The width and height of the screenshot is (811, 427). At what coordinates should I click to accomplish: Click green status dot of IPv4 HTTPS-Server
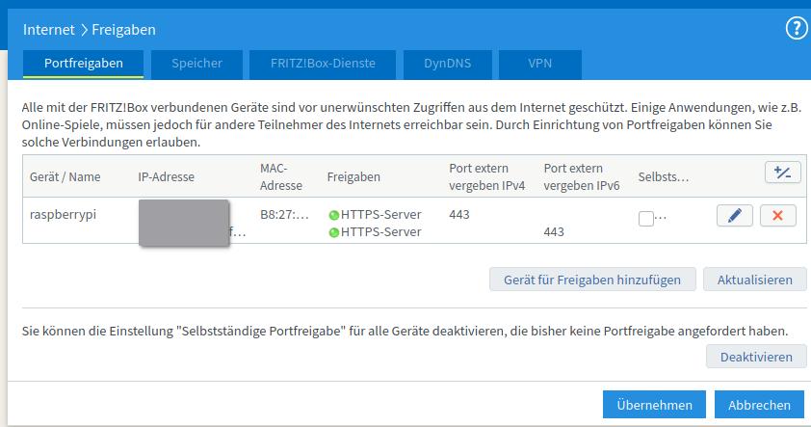coord(333,216)
